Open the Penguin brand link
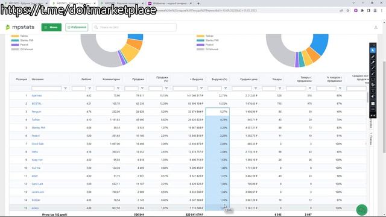The image size is (386, 217). click(x=36, y=112)
